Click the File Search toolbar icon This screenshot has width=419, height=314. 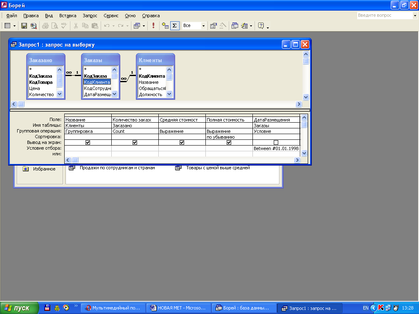[34, 26]
